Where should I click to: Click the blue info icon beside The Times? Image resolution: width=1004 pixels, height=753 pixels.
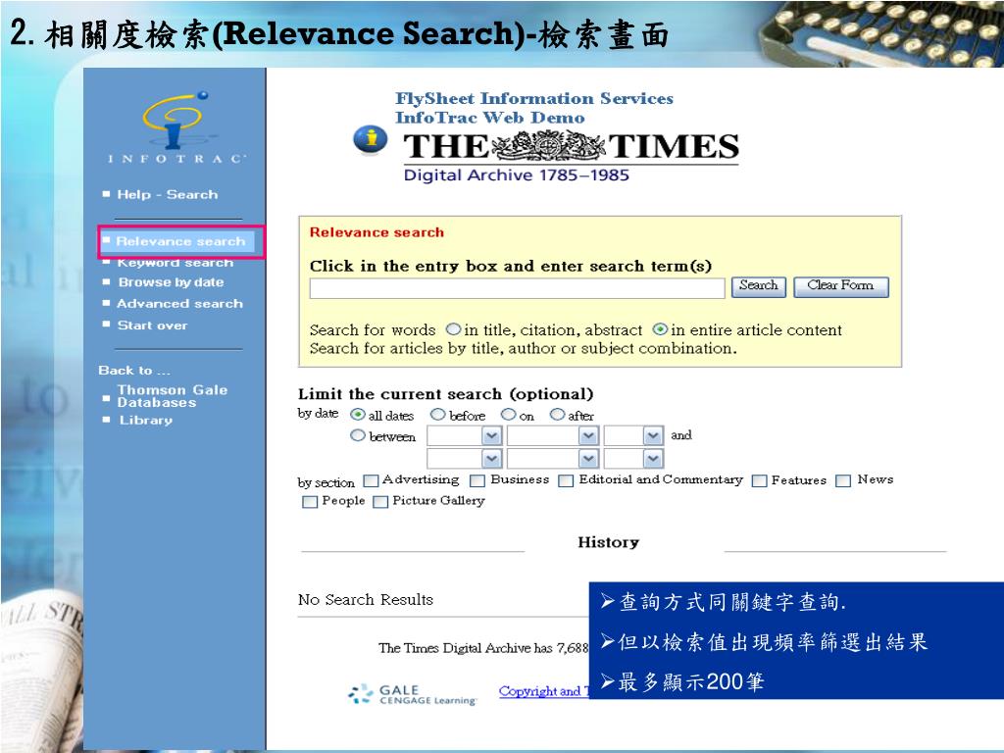[x=370, y=139]
